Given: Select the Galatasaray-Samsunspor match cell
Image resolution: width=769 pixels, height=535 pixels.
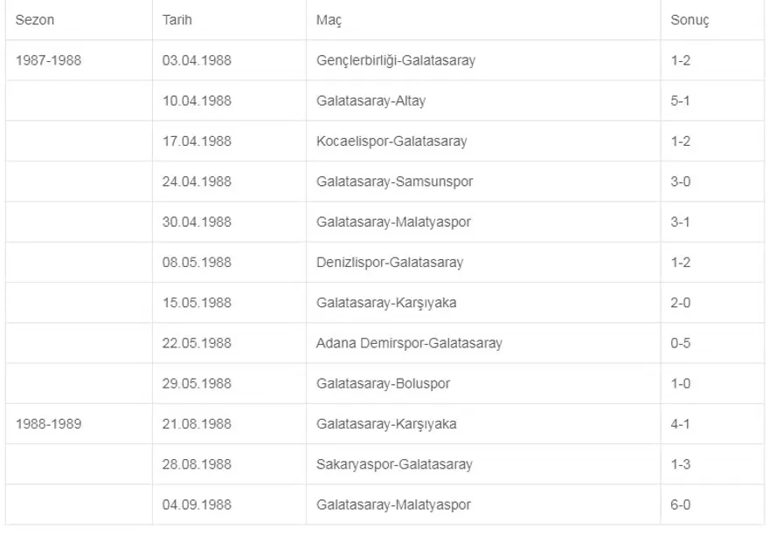Looking at the screenshot, I should point(394,182).
